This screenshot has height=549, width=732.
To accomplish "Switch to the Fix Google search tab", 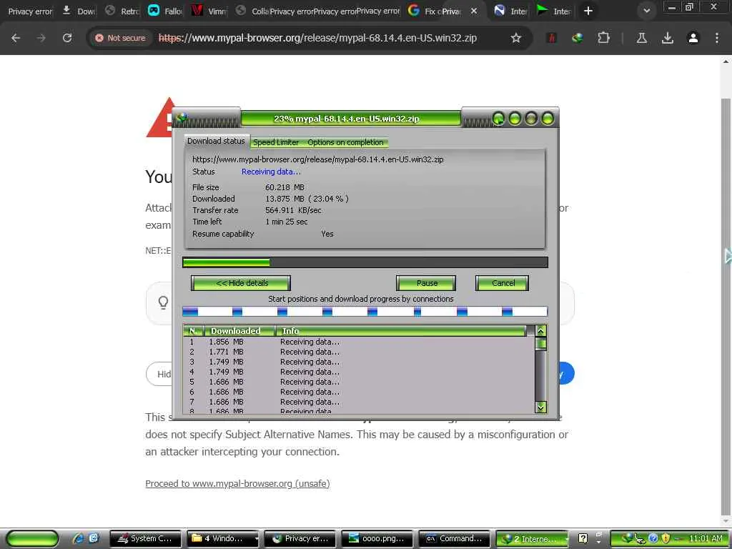I will coord(423,11).
